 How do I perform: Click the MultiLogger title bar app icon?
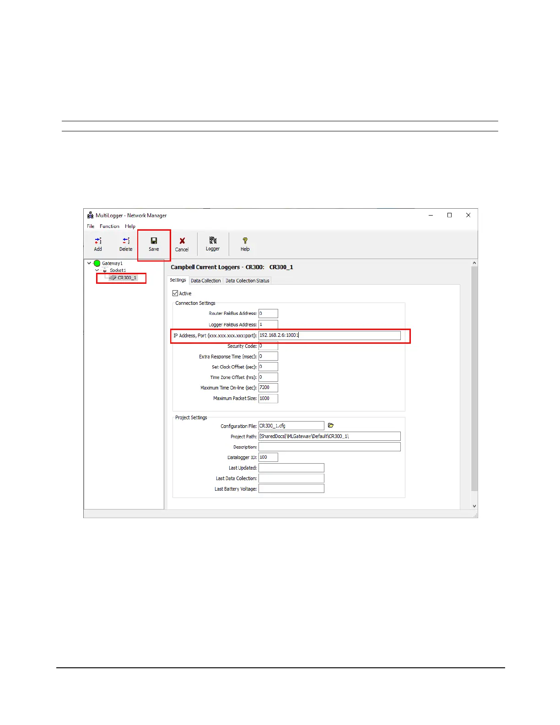coord(91,215)
